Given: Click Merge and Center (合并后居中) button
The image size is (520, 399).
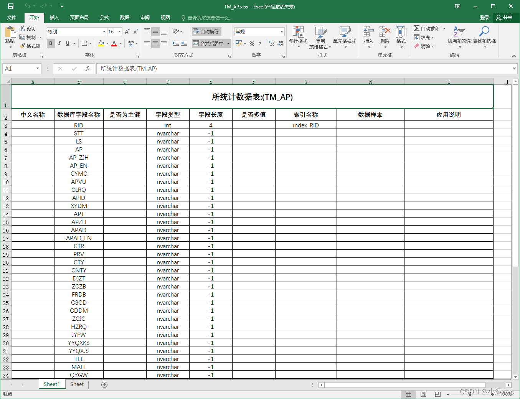Looking at the screenshot, I should pos(208,43).
